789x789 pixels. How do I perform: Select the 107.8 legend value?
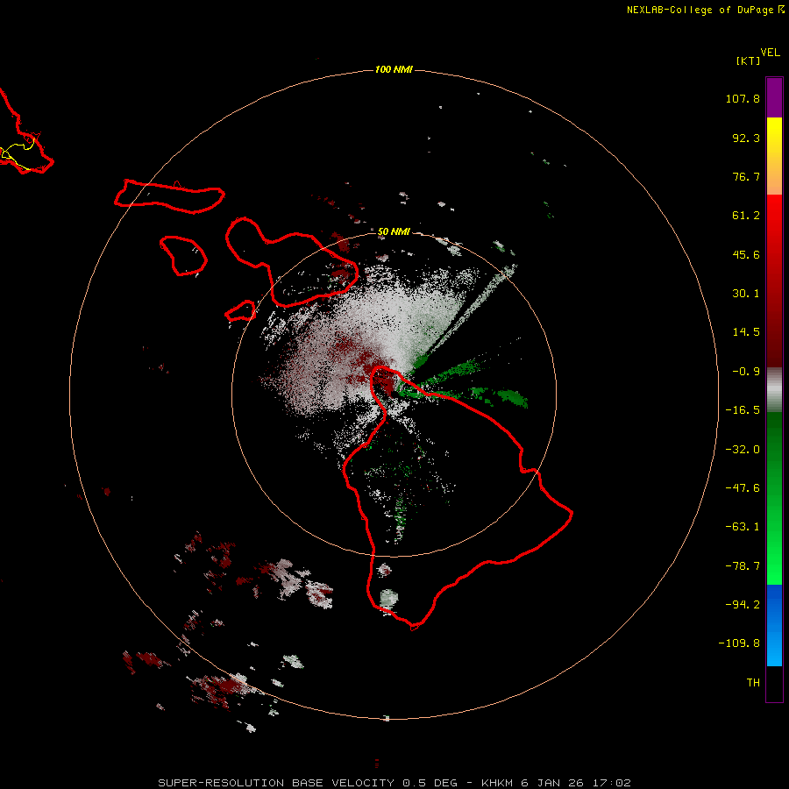pyautogui.click(x=743, y=98)
